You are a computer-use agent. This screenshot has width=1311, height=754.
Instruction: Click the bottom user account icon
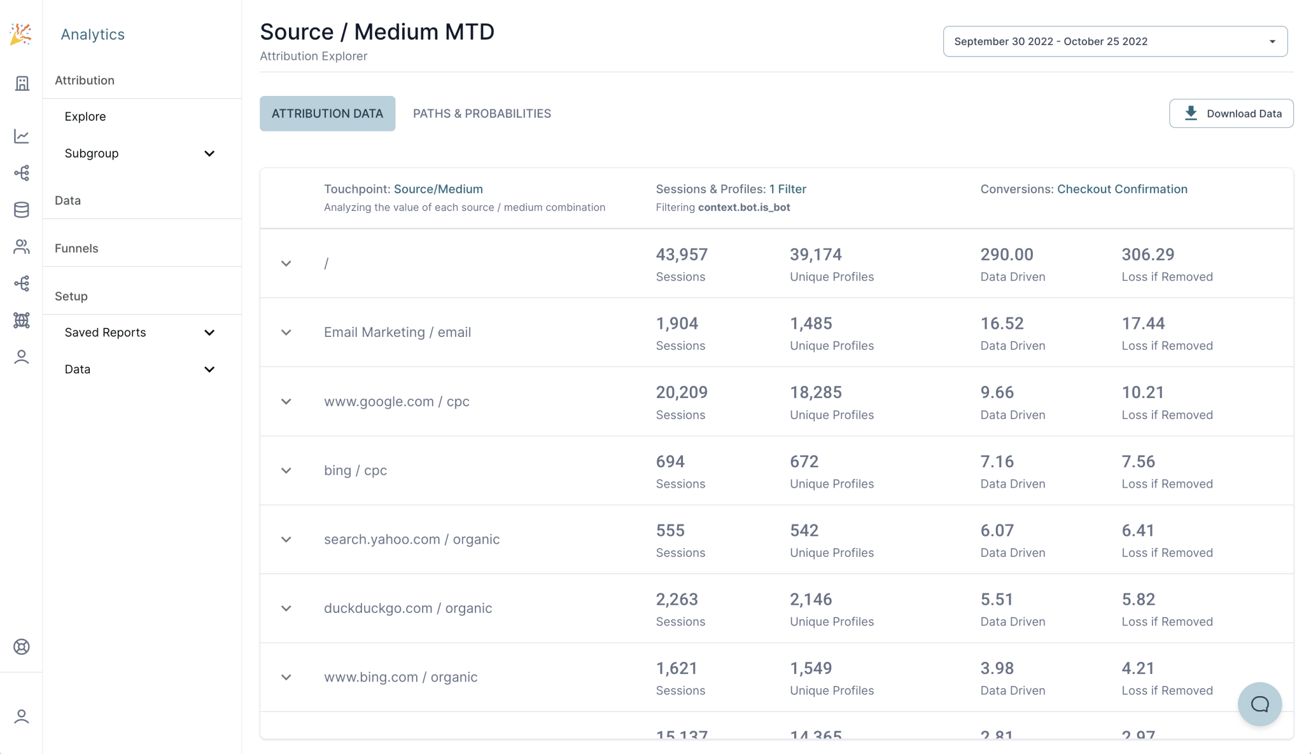[22, 716]
